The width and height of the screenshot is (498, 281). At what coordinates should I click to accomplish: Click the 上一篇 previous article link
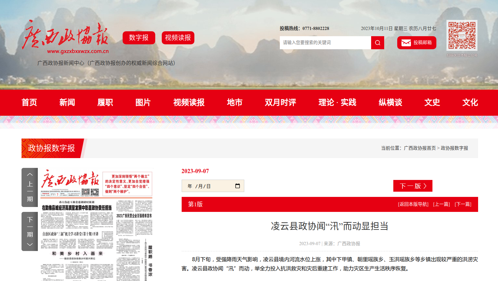click(x=441, y=204)
